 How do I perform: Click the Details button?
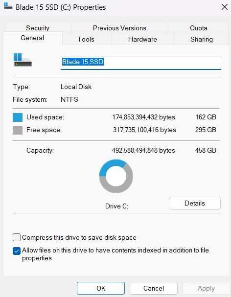195,203
